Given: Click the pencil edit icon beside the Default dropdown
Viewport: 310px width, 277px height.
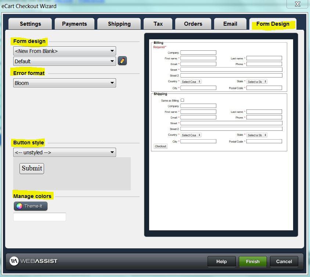Looking at the screenshot, I should (x=122, y=61).
